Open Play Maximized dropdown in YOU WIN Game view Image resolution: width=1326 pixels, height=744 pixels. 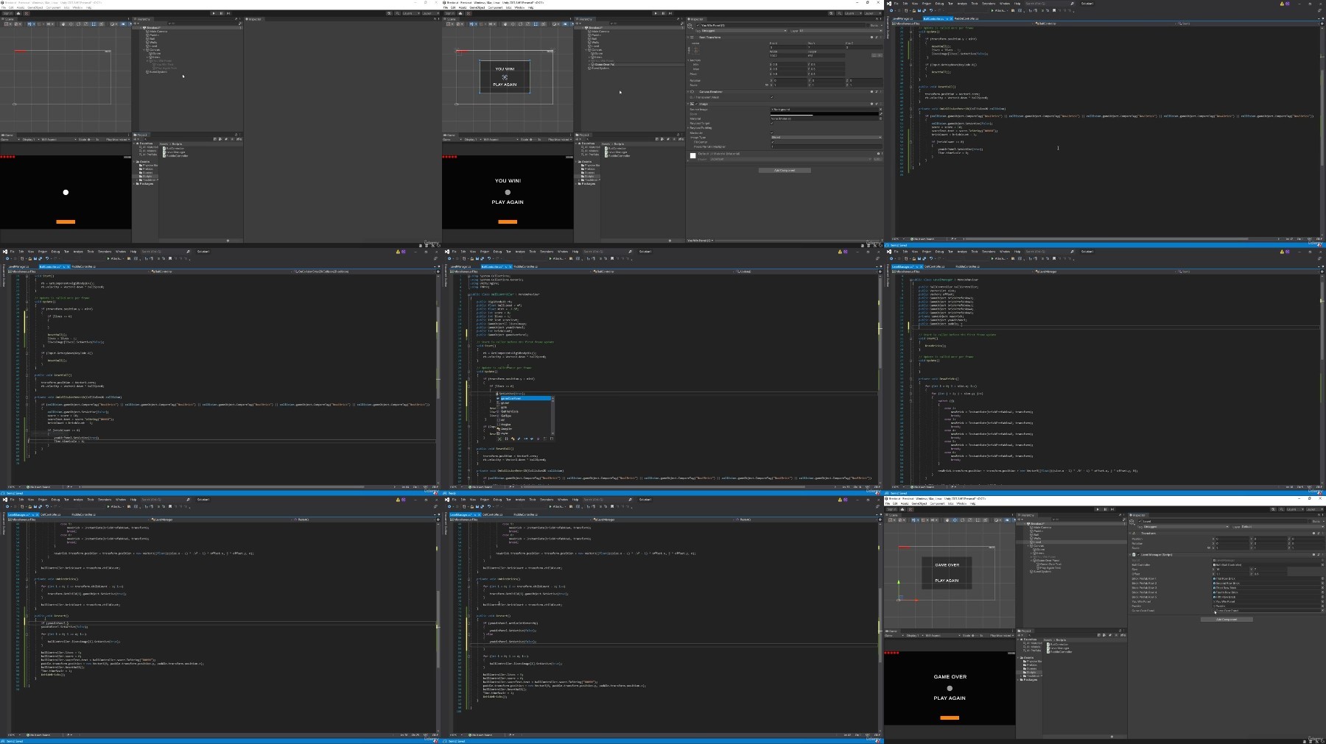pyautogui.click(x=560, y=139)
